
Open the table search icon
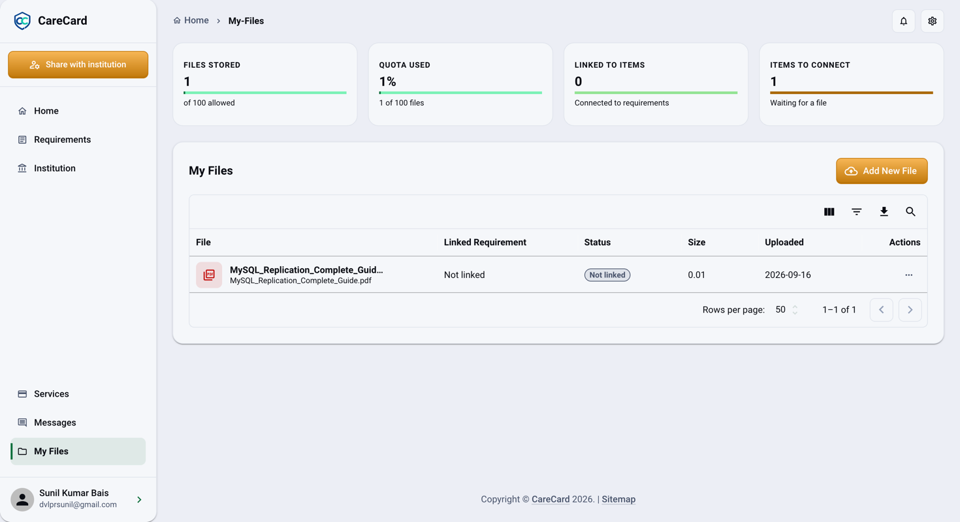(x=911, y=212)
